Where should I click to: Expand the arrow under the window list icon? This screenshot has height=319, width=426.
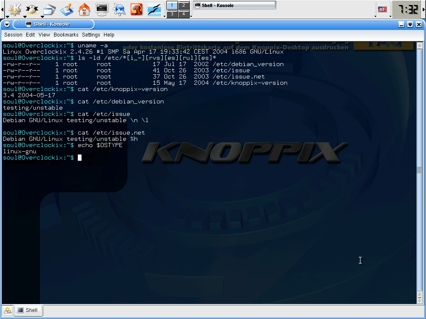(42, 17)
